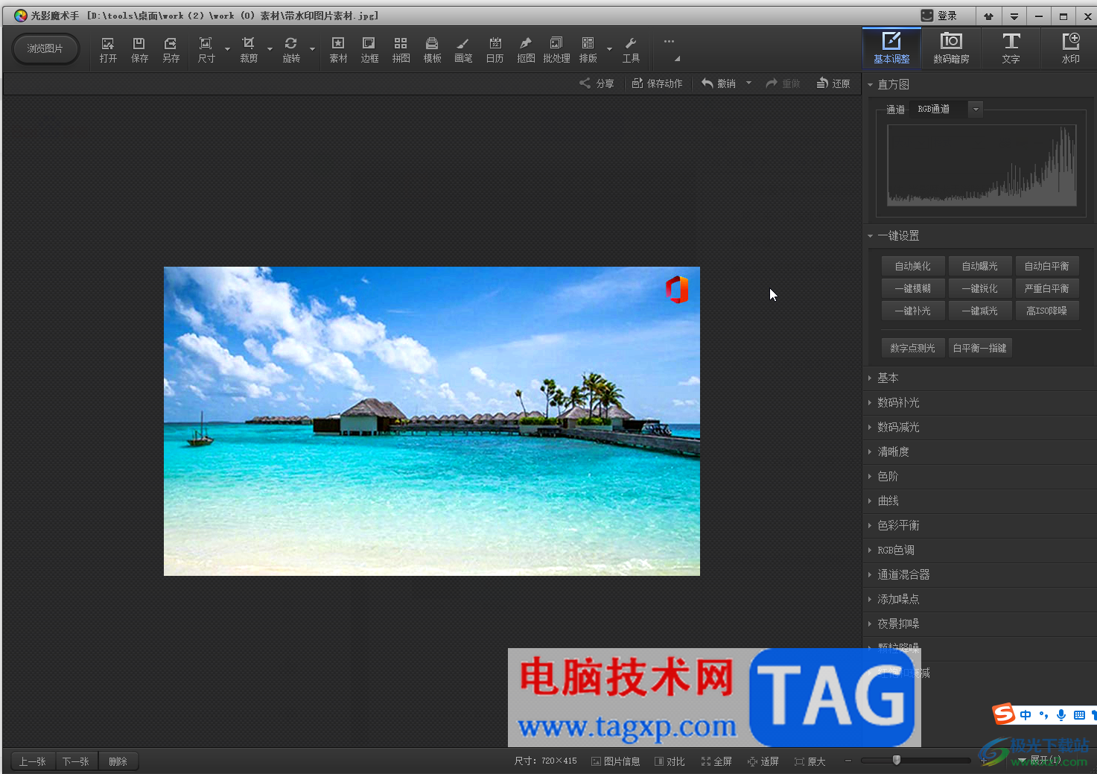Open 批处理 batch processing
1097x774 pixels.
(556, 50)
